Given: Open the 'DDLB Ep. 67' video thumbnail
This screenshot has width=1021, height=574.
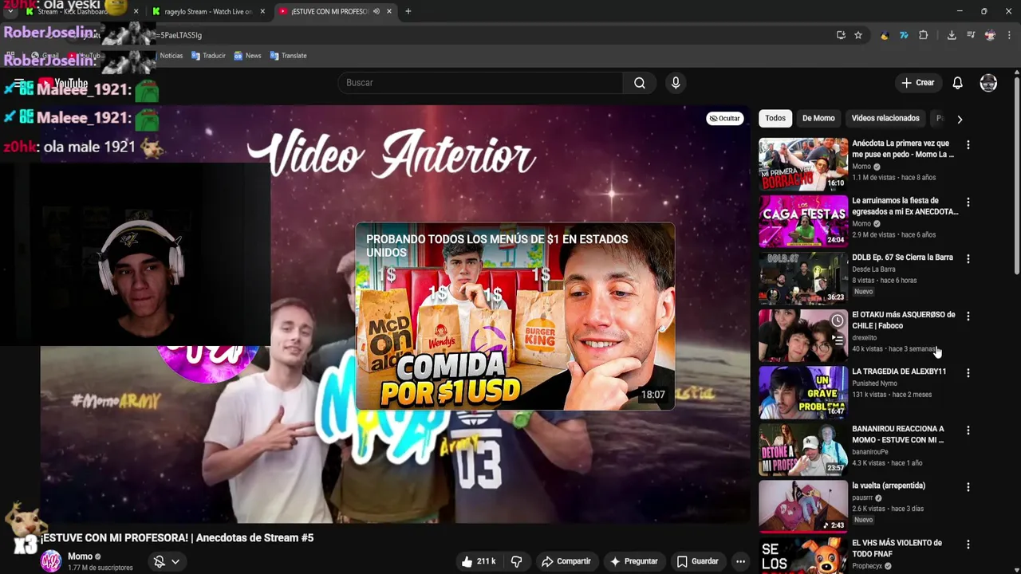Looking at the screenshot, I should (x=803, y=278).
